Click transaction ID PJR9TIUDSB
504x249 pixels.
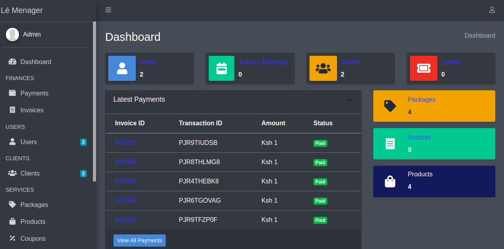click(x=198, y=143)
